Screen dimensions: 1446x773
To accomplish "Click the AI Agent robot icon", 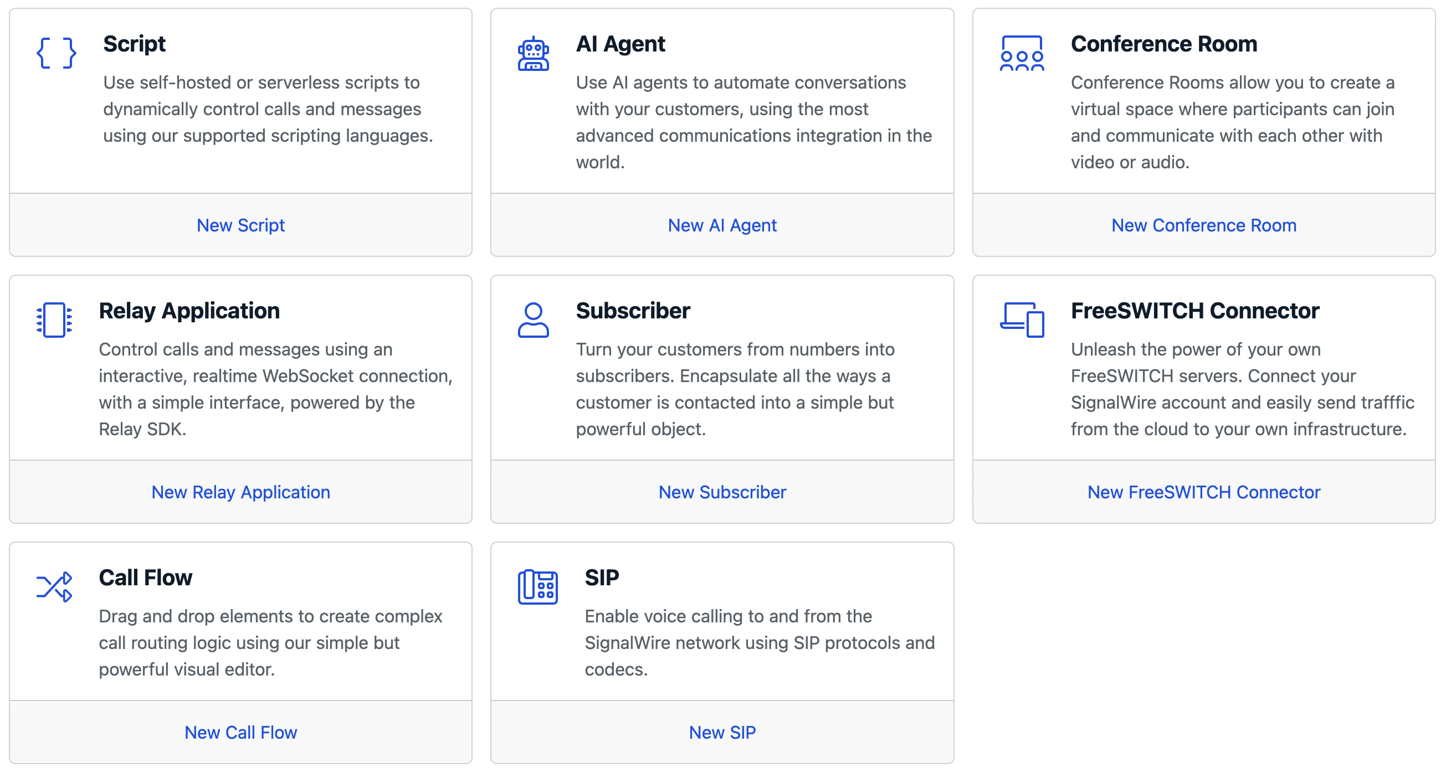I will tap(533, 54).
